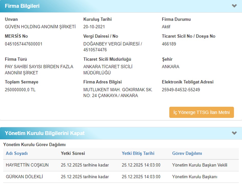Click the end date in HAYRETTİN COŞKUN's row

(141, 165)
